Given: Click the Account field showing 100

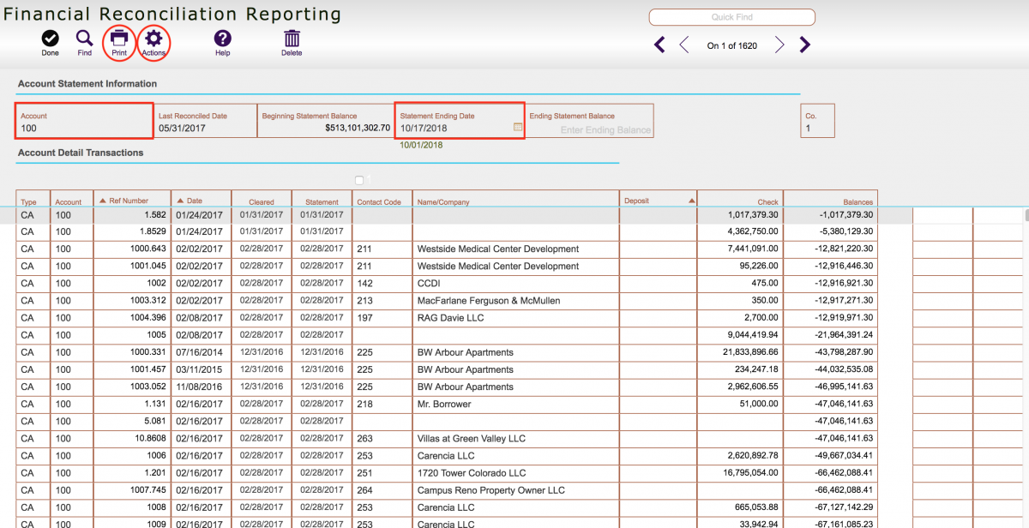Looking at the screenshot, I should pyautogui.click(x=83, y=127).
